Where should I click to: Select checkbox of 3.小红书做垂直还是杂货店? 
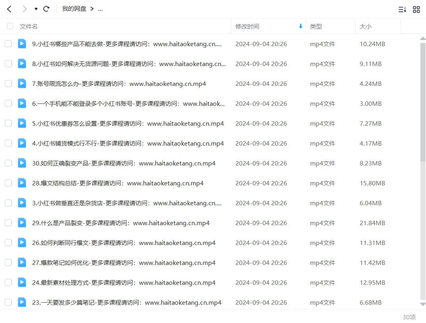pos(8,203)
